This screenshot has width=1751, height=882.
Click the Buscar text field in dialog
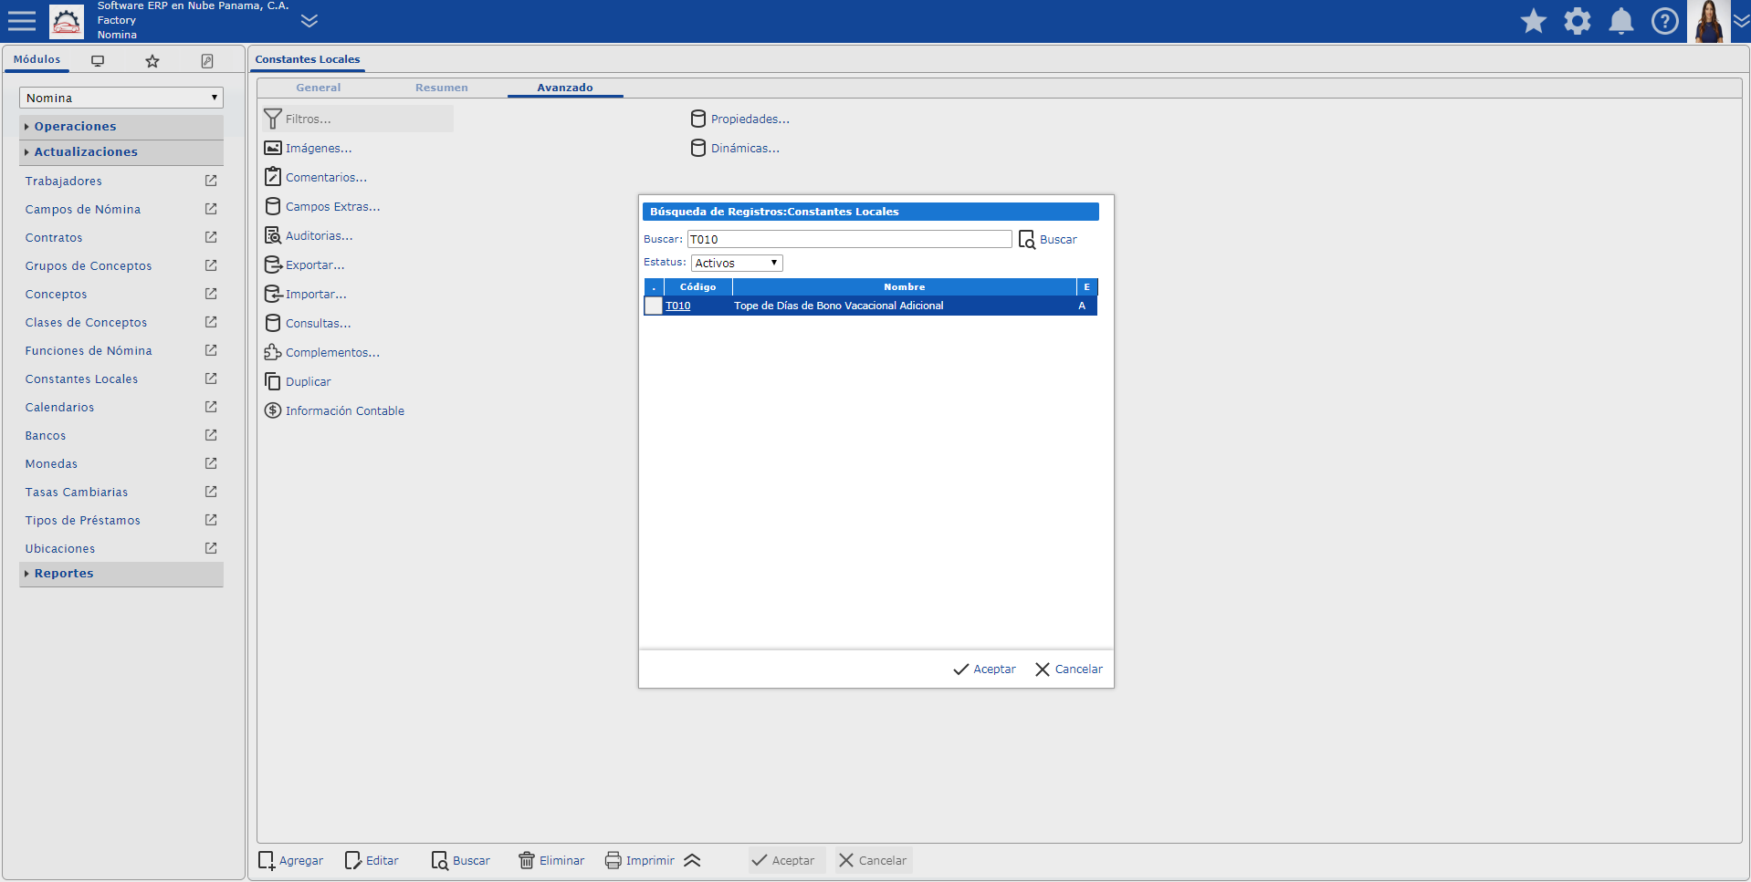849,239
